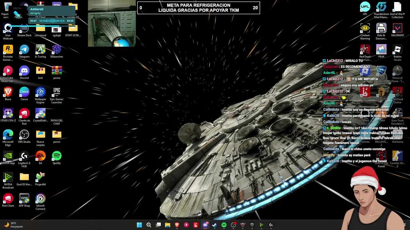Image resolution: width=410 pixels, height=230 pixels.
Task: Launch Brave browser from desktop
Action: coord(8,94)
